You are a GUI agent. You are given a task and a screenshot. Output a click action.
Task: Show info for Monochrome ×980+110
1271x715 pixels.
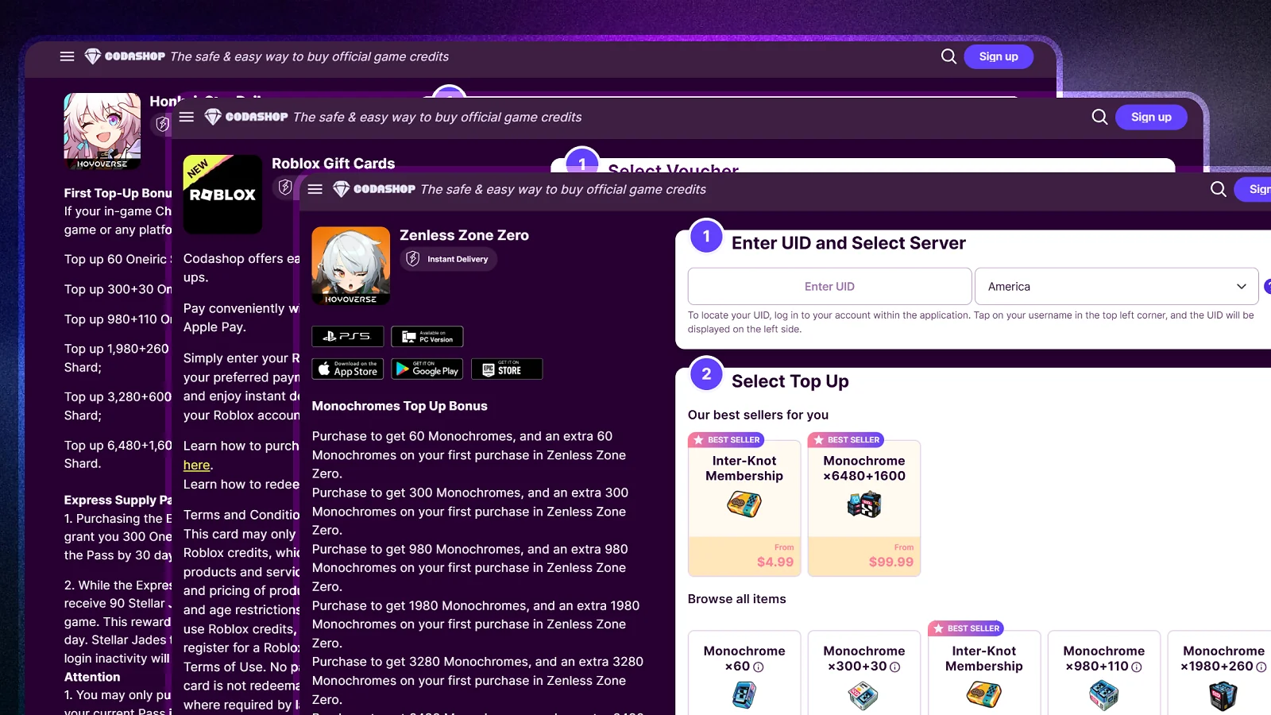point(1137,667)
